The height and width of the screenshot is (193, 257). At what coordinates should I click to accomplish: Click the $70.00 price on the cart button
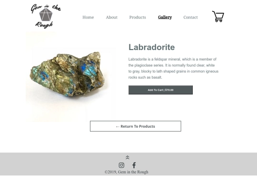coord(169,90)
